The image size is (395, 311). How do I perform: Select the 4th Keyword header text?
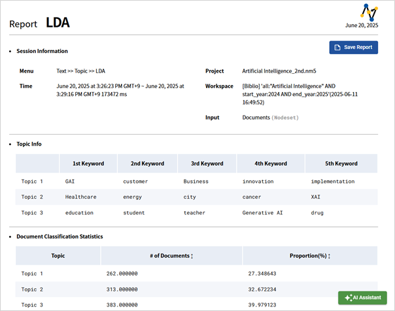click(271, 163)
